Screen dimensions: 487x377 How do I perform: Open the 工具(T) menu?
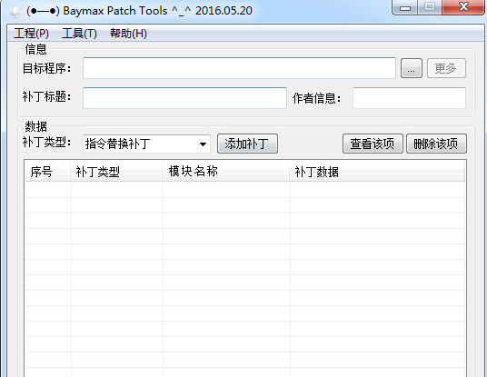pyautogui.click(x=80, y=34)
